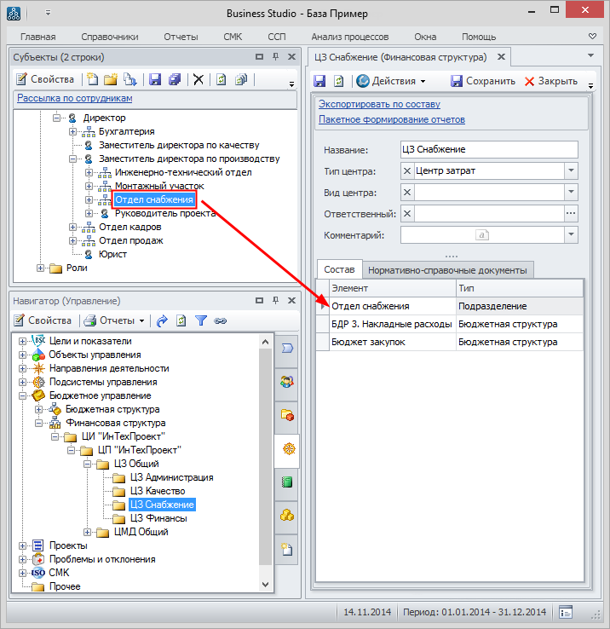Expand the Роли folder
The image size is (610, 629).
[40, 268]
